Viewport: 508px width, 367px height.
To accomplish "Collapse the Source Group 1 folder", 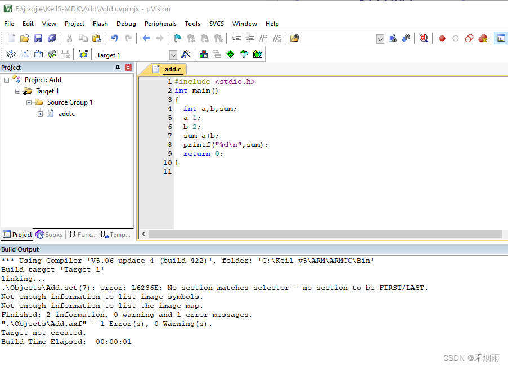I will (29, 102).
